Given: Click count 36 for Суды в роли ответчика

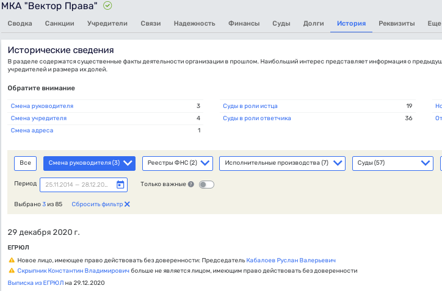Looking at the screenshot, I should point(409,118).
